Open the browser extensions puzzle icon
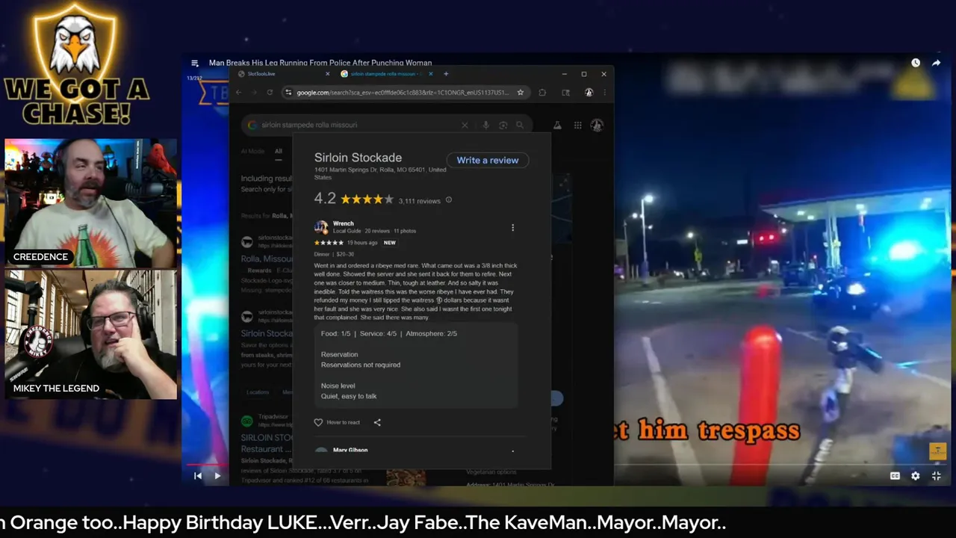 542,93
